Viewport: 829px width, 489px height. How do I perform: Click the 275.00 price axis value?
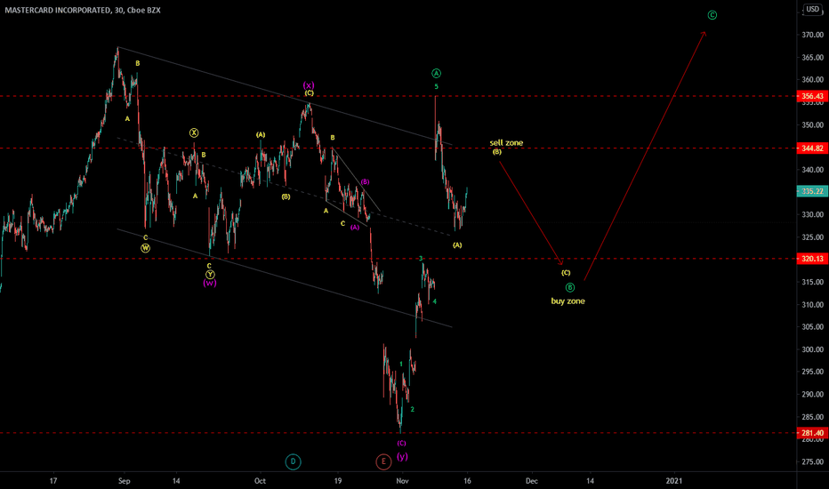tap(813, 462)
